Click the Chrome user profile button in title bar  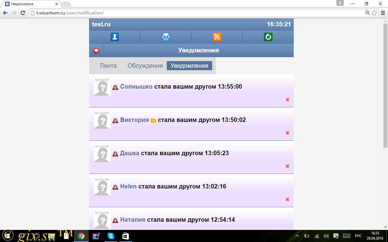340,3
